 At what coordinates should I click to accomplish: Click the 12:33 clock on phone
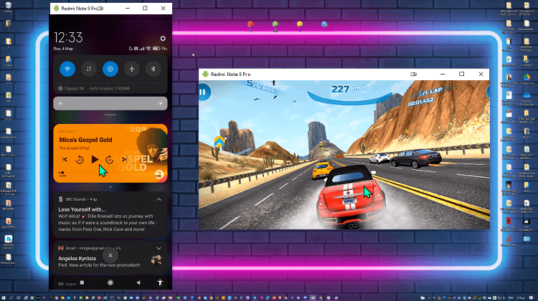click(x=68, y=37)
